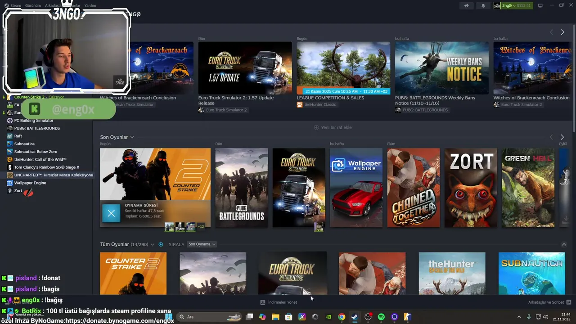Open File Explorer from taskbar
This screenshot has height=324, width=576.
275,317
